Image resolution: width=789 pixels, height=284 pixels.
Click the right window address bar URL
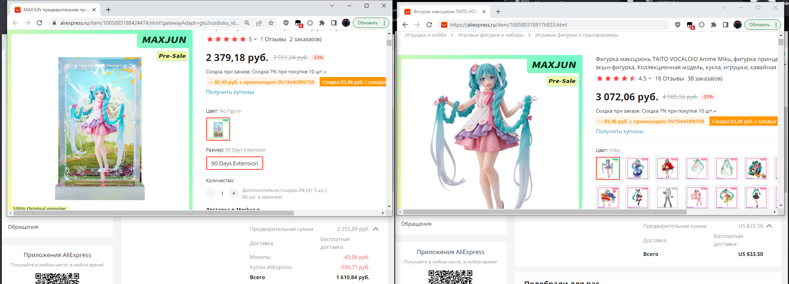coord(509,25)
